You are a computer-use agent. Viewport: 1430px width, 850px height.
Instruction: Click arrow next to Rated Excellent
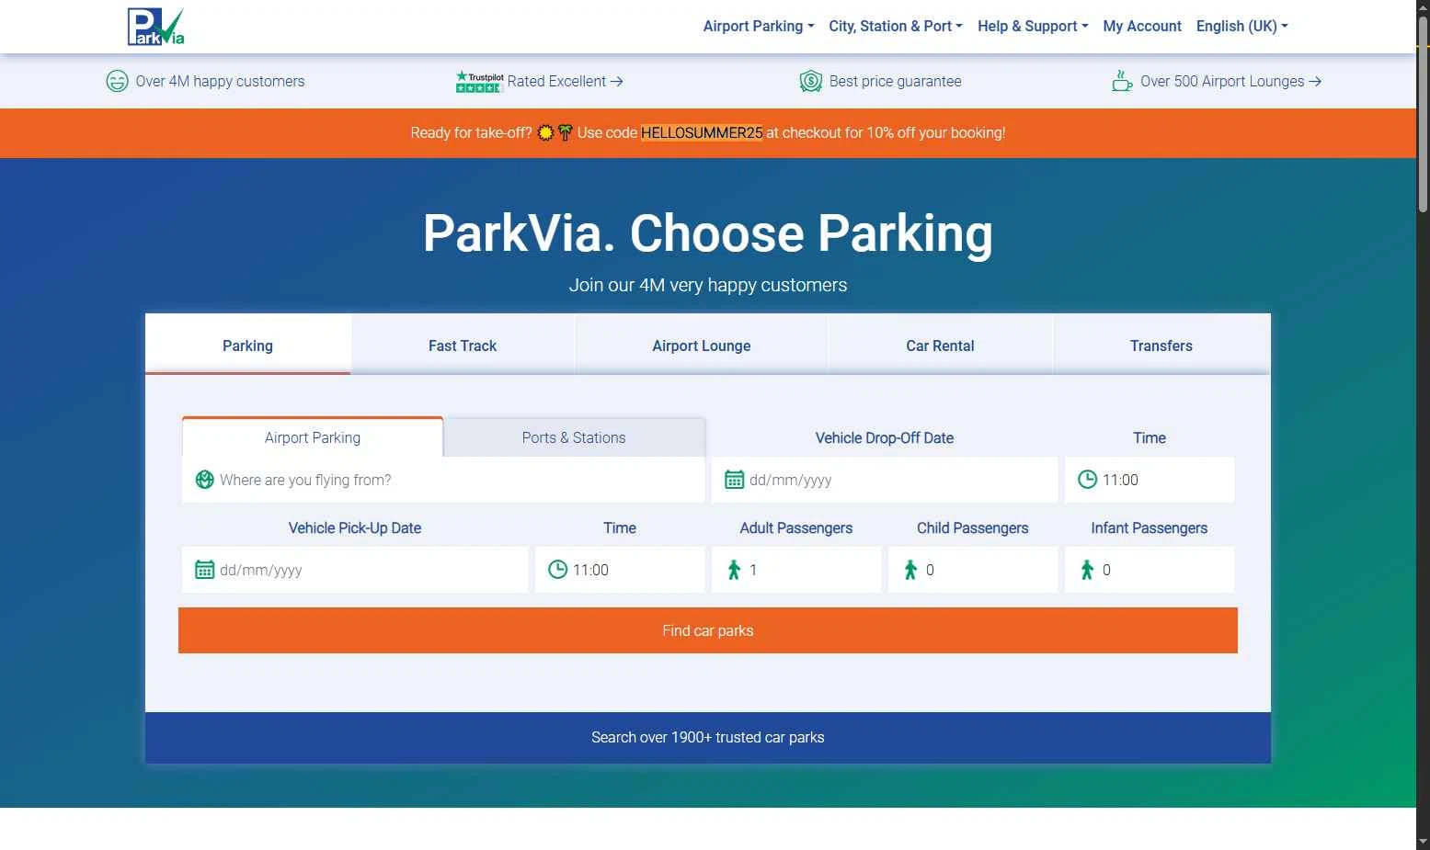(x=617, y=81)
